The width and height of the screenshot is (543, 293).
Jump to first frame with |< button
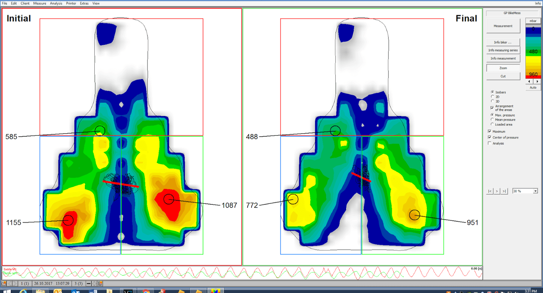tap(489, 191)
